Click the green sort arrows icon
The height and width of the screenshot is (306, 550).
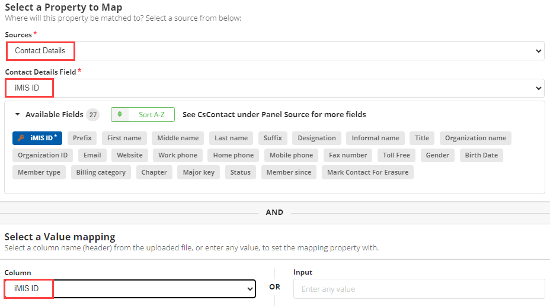[x=120, y=114]
